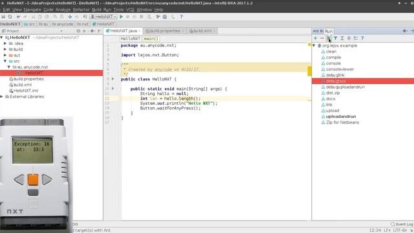The image size is (414, 233).
Task: Click Ant Build panel help question mark
Action: tap(362, 38)
